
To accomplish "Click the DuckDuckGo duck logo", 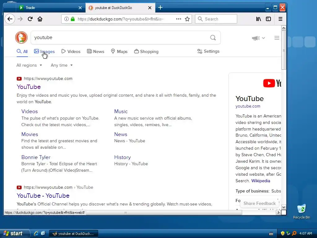I will (x=21, y=37).
